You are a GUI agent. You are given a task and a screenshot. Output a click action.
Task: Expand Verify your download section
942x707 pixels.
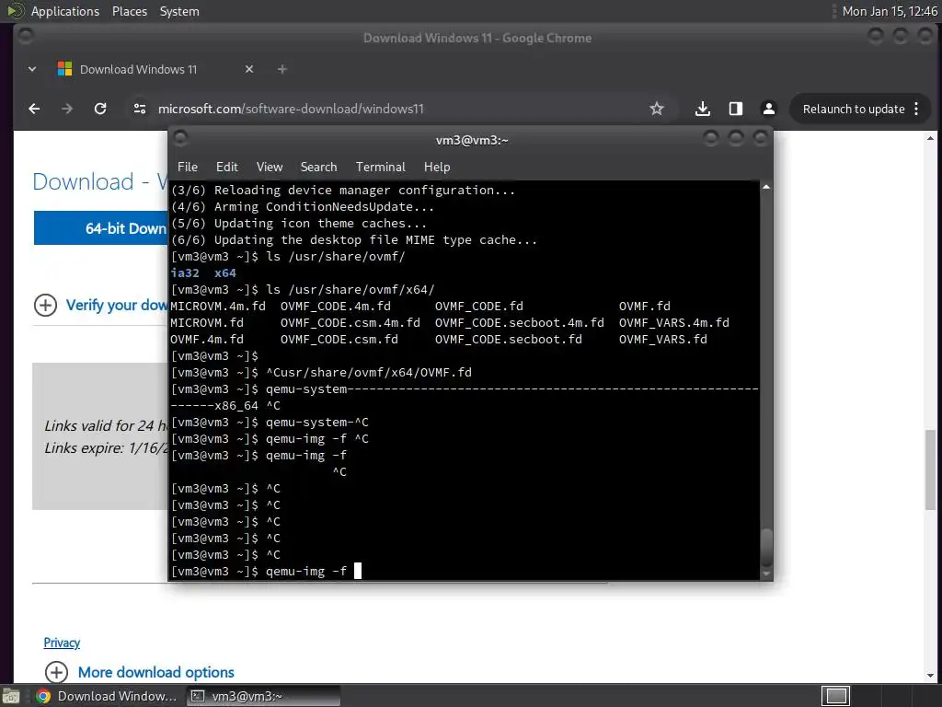100,305
